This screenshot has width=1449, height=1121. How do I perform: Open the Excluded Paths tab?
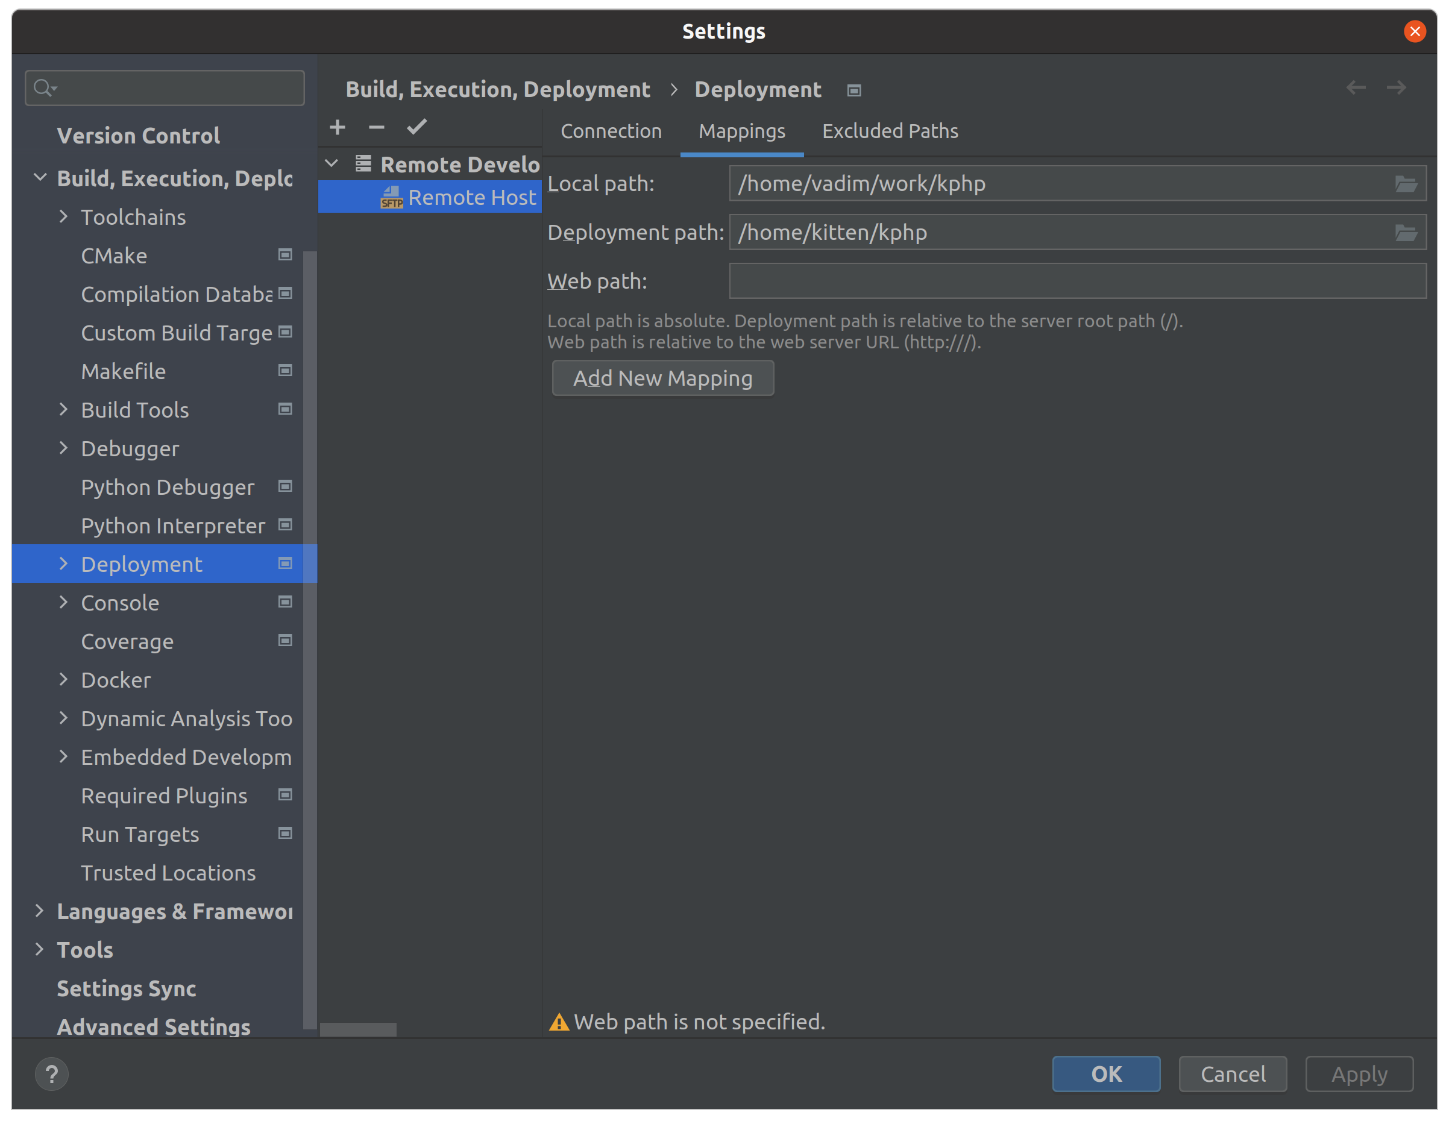[x=890, y=131]
